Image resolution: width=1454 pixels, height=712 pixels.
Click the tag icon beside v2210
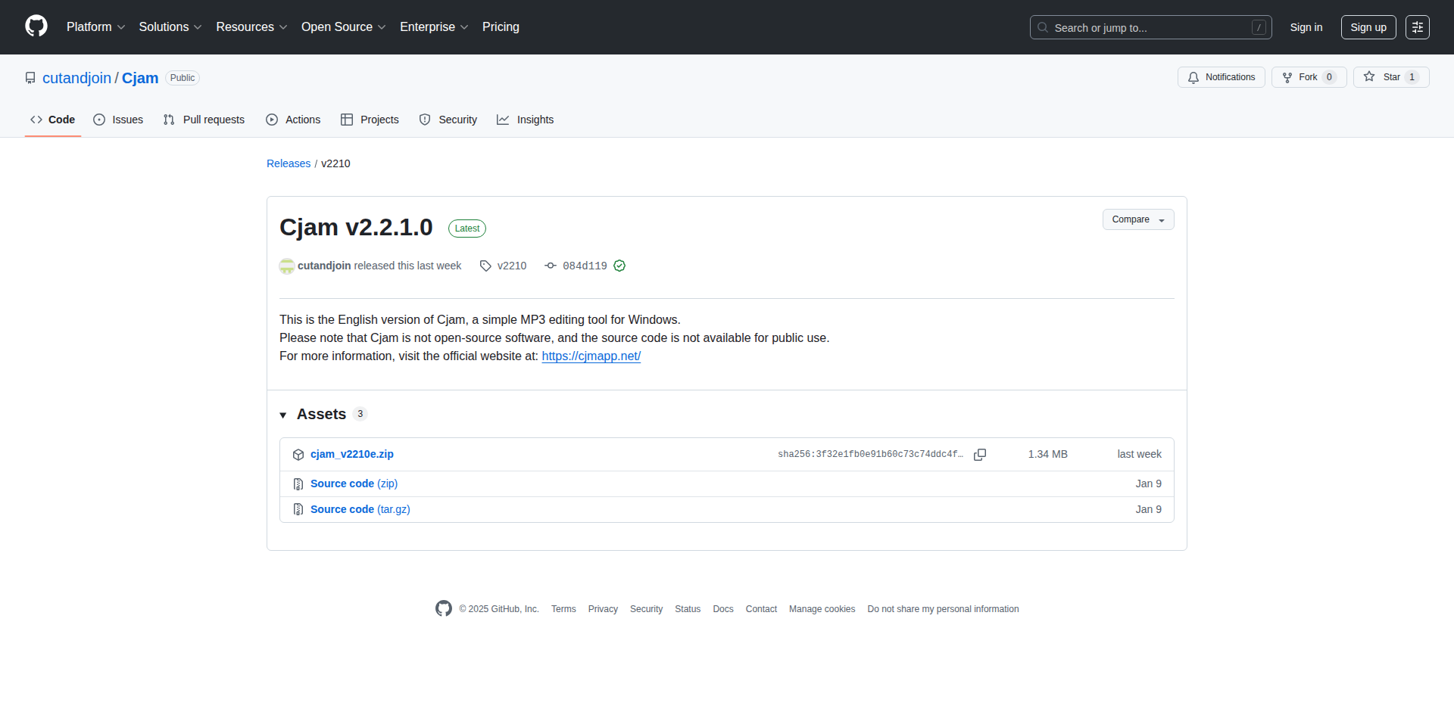pyautogui.click(x=485, y=266)
